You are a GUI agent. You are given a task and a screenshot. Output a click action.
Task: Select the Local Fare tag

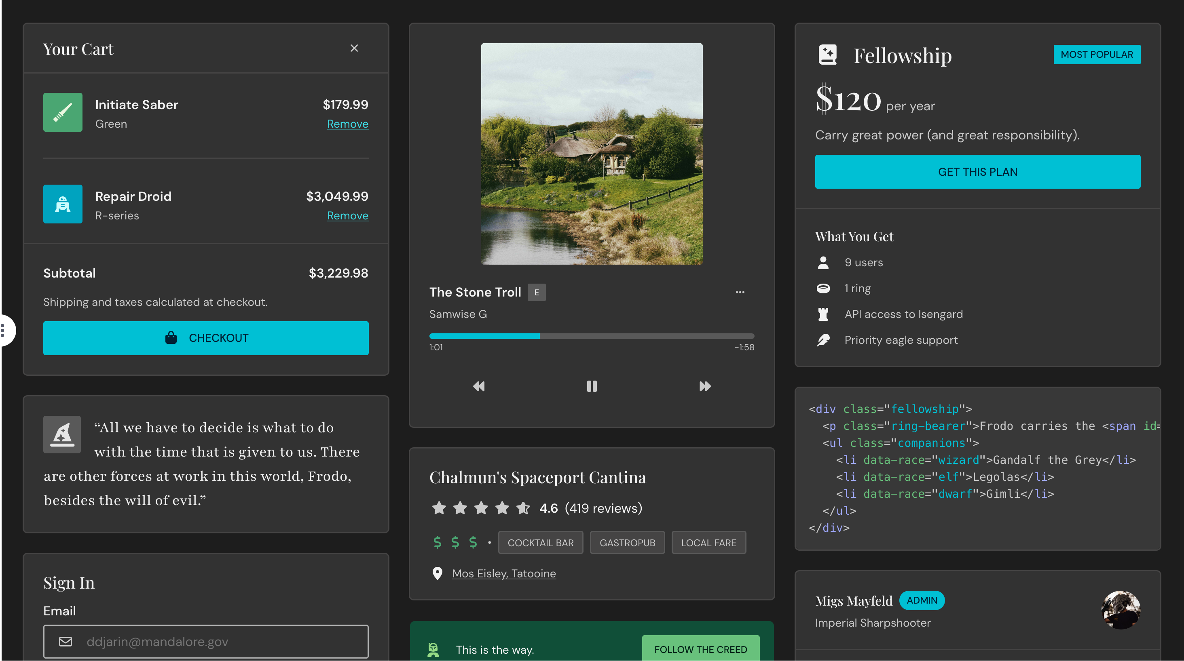(708, 543)
